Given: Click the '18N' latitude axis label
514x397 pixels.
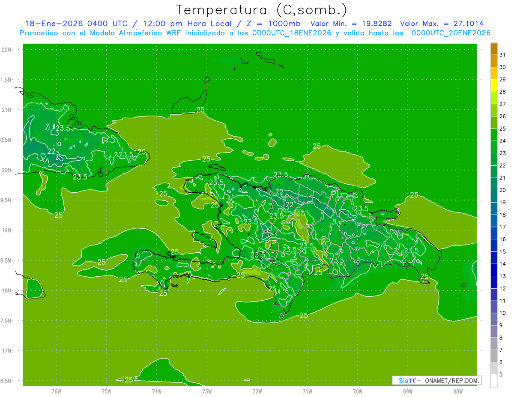Looking at the screenshot, I should pyautogui.click(x=7, y=290).
